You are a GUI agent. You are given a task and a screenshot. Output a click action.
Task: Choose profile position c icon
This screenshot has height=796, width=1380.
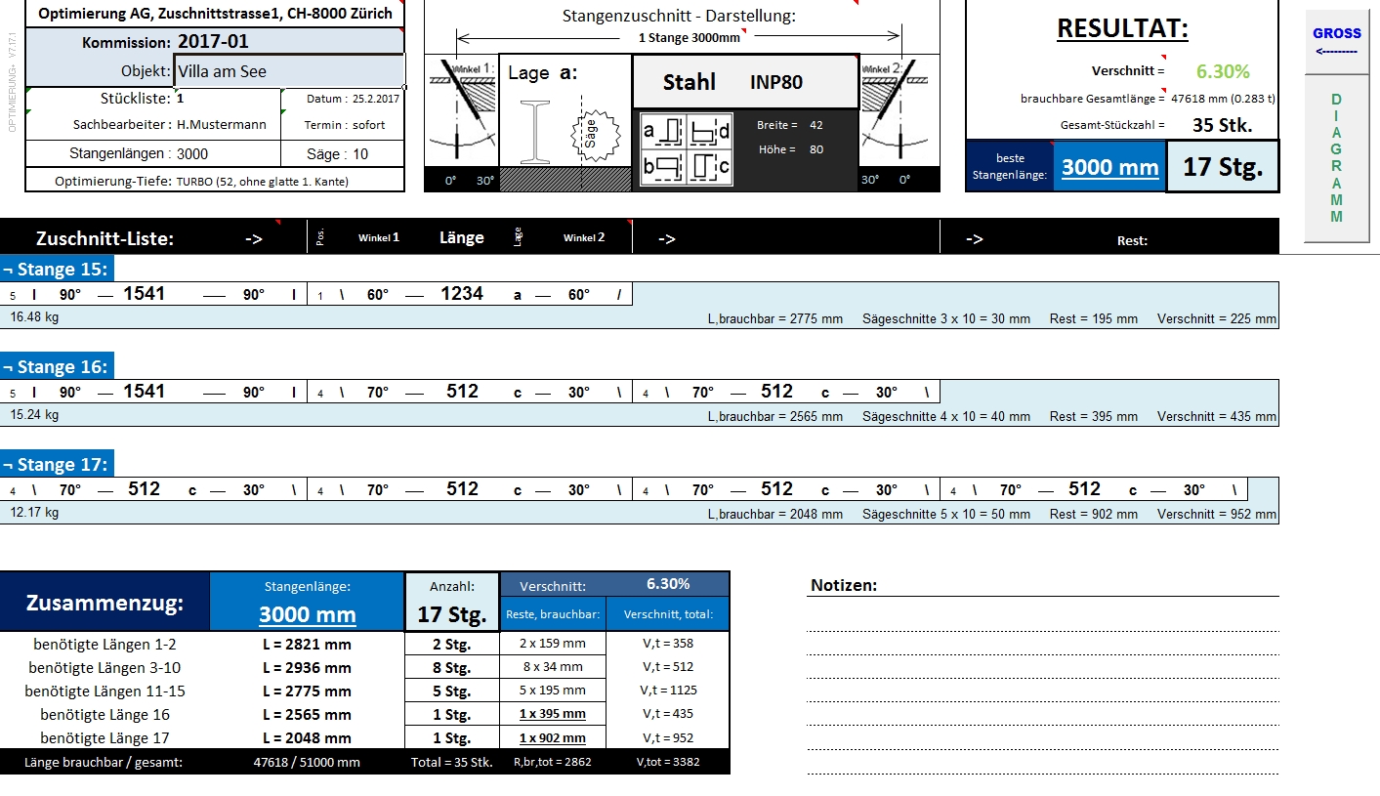click(710, 167)
